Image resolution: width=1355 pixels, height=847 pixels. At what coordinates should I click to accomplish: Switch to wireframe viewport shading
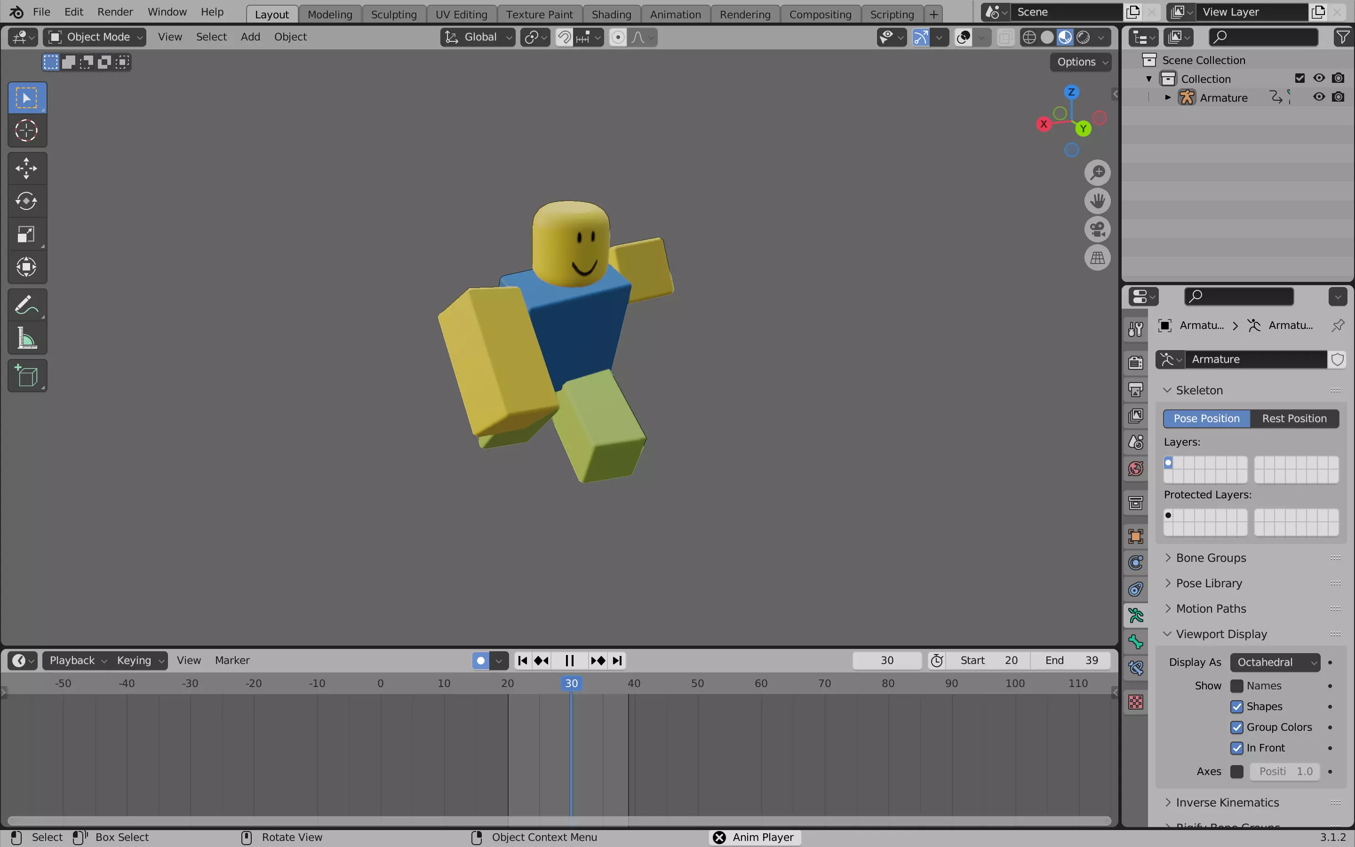pyautogui.click(x=1028, y=38)
